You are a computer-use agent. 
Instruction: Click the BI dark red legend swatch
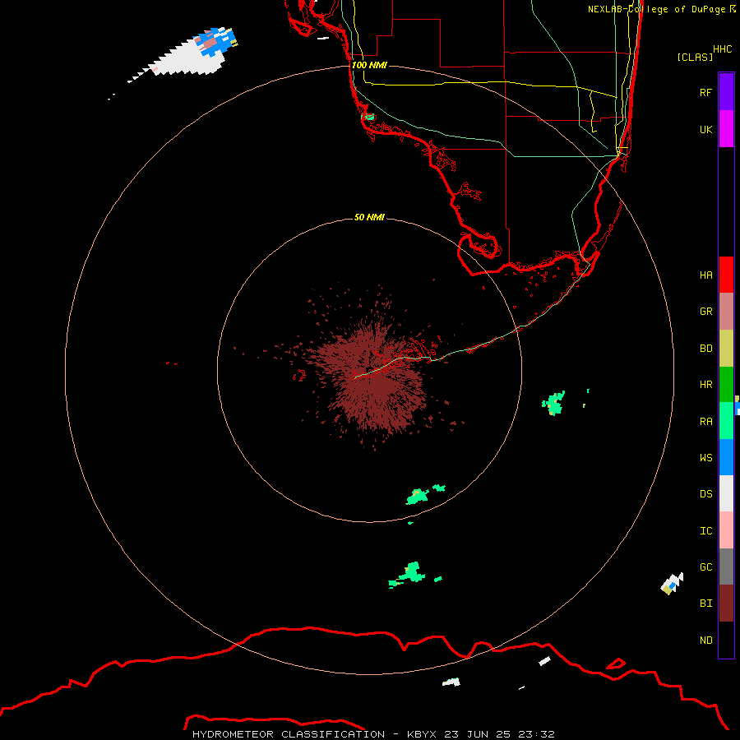point(726,604)
